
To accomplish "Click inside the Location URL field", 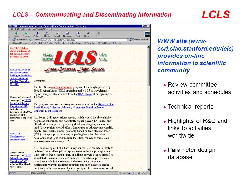I will point(84,40).
